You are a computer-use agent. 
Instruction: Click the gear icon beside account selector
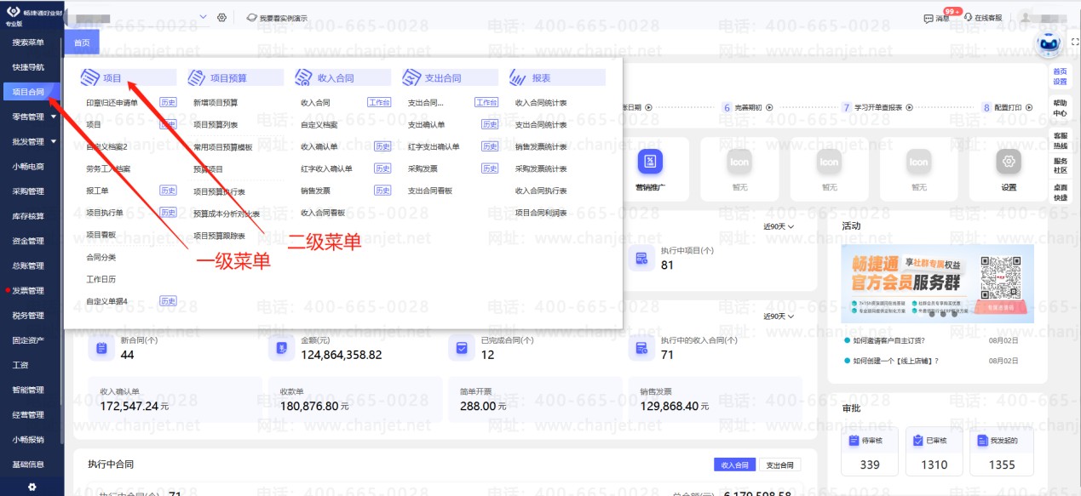[221, 17]
